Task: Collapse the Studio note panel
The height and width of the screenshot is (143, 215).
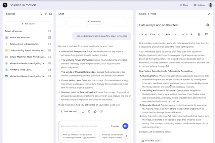Action: [209, 14]
